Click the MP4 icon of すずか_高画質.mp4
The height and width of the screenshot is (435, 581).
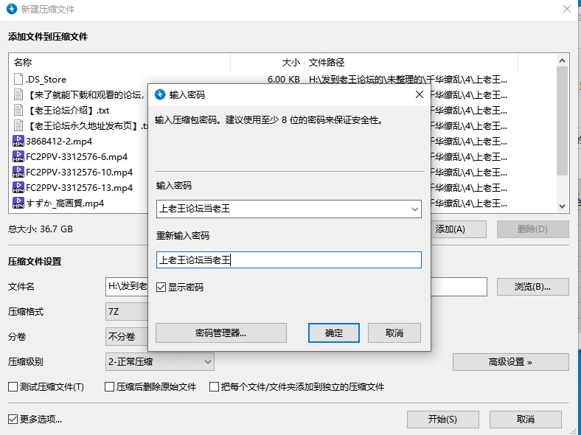coord(18,203)
